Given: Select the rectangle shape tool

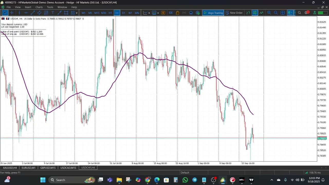Looking at the screenshot, I should click(66, 13).
